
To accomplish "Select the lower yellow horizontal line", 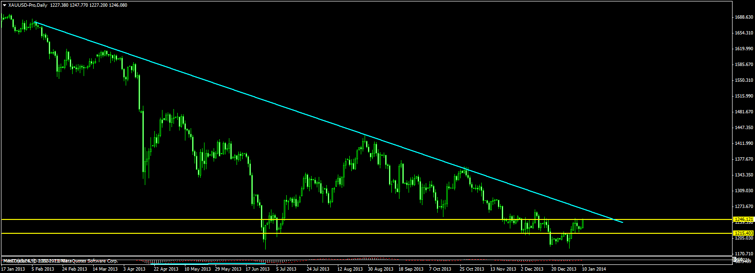I will (366, 233).
